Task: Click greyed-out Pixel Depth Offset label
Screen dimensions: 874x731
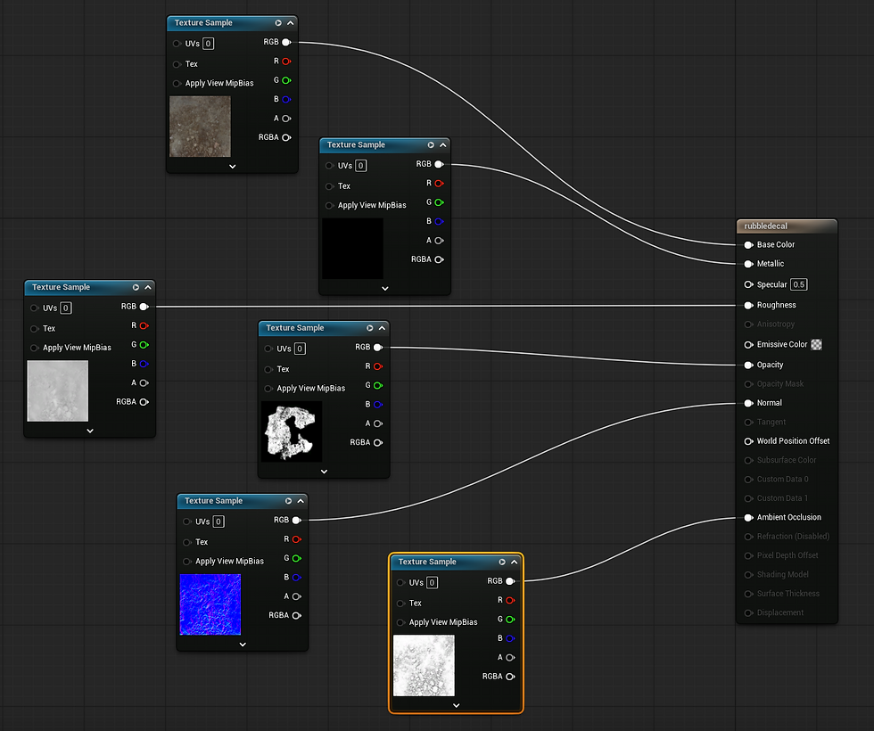Action: (787, 555)
